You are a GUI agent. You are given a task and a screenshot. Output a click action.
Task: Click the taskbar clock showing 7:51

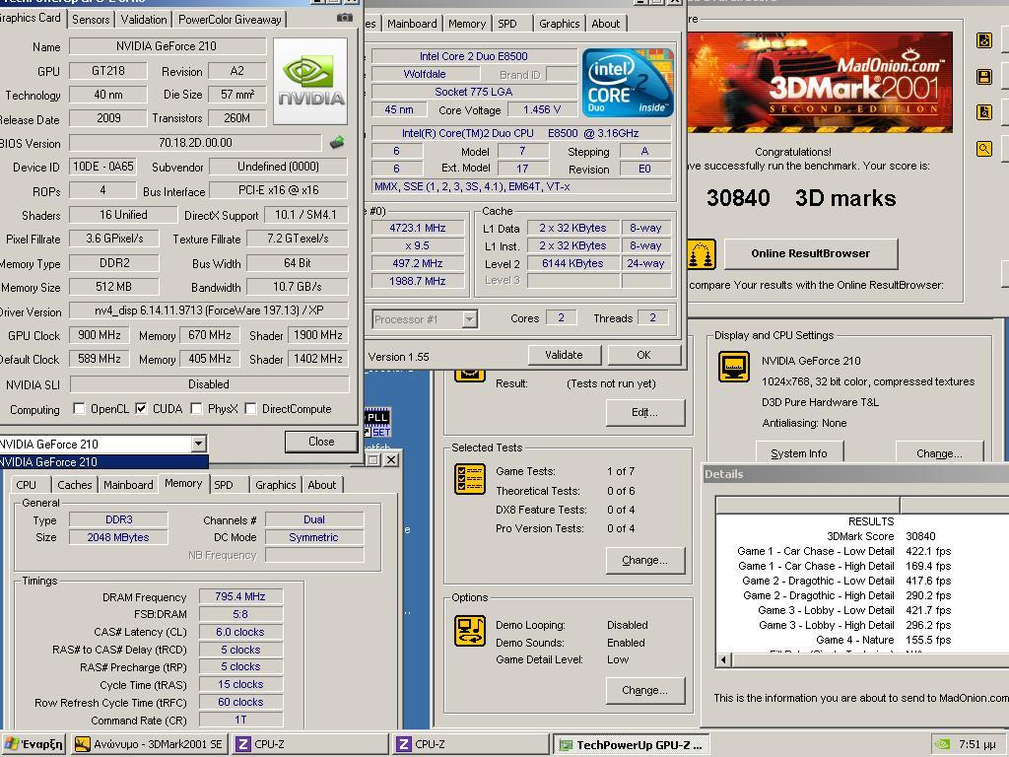tap(976, 744)
